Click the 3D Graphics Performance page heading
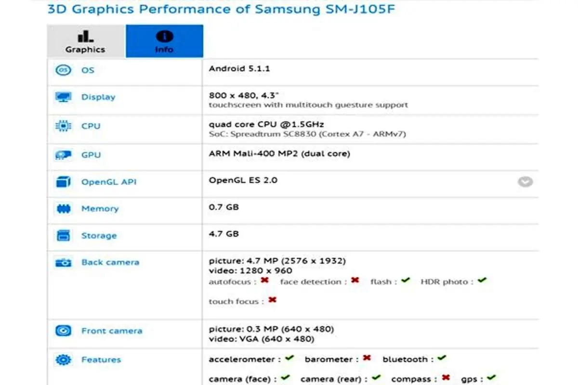Screen dimensions: 578x385 [x=222, y=9]
